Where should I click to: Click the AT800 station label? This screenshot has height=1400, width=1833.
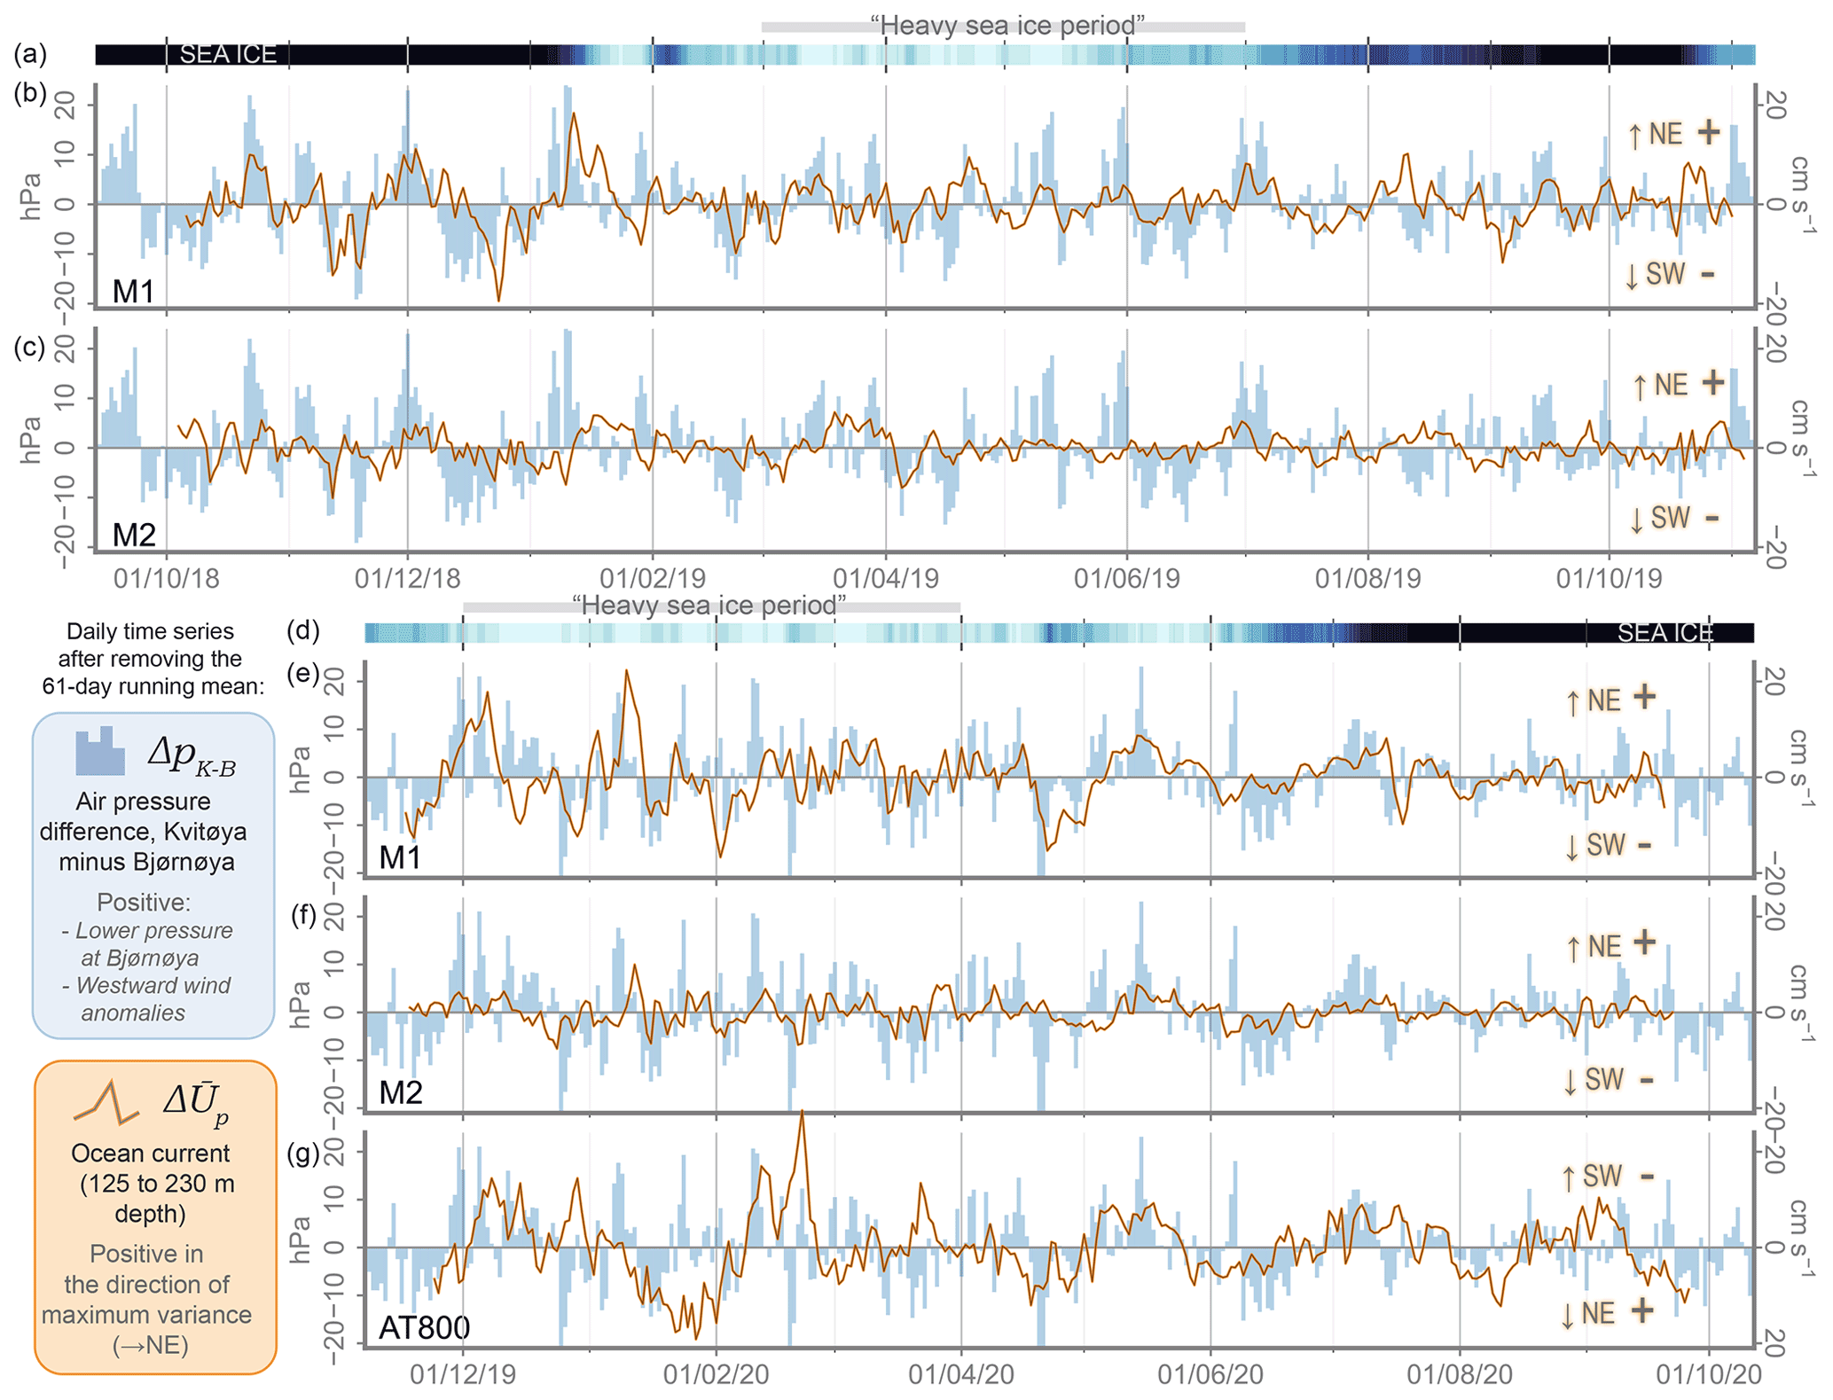click(x=424, y=1327)
